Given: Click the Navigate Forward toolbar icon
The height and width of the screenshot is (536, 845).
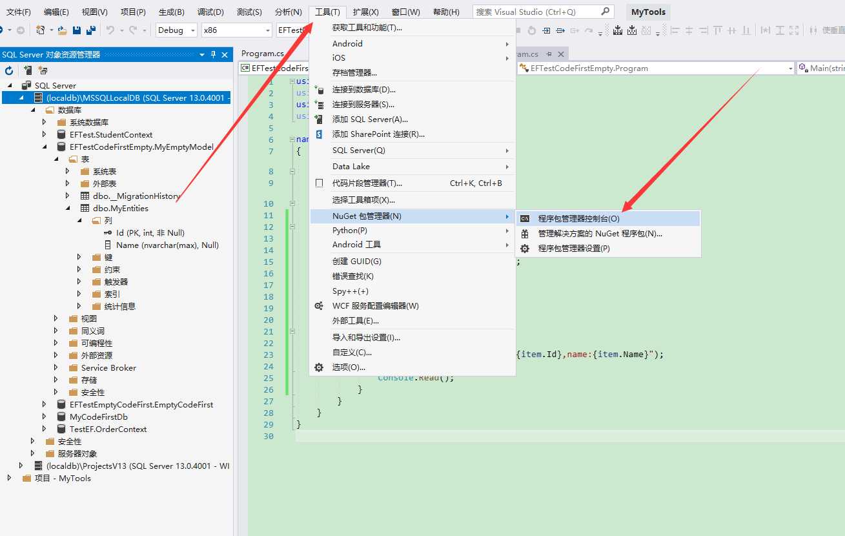Looking at the screenshot, I should click(x=21, y=30).
